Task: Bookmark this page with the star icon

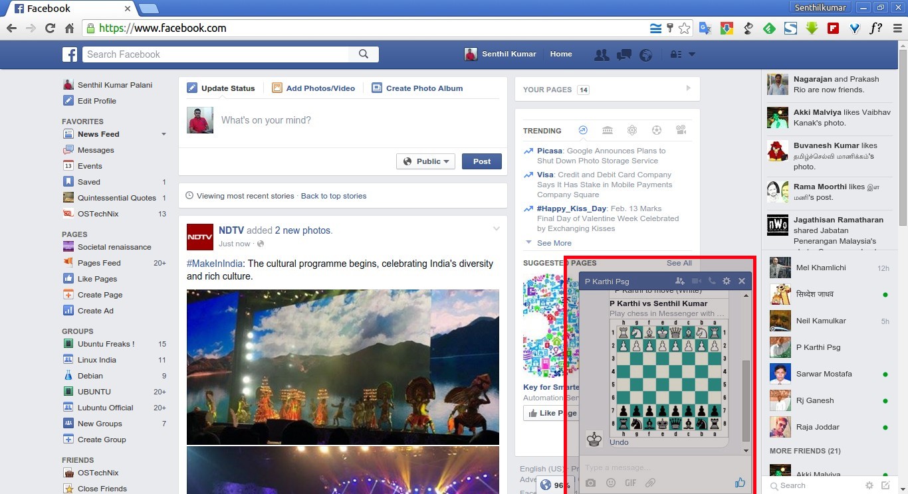Action: click(684, 28)
